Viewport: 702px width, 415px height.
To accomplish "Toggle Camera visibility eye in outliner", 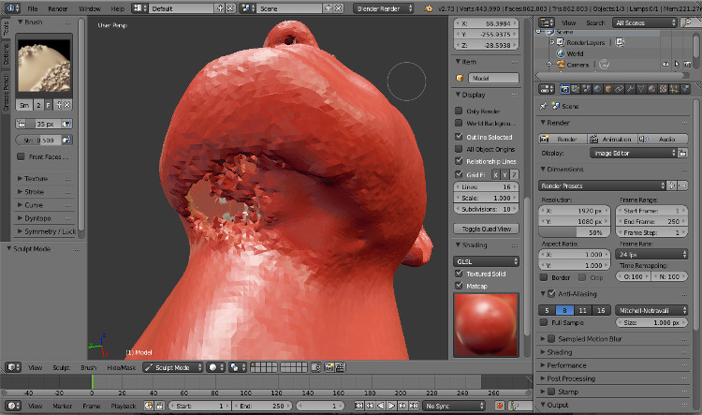I will point(665,65).
